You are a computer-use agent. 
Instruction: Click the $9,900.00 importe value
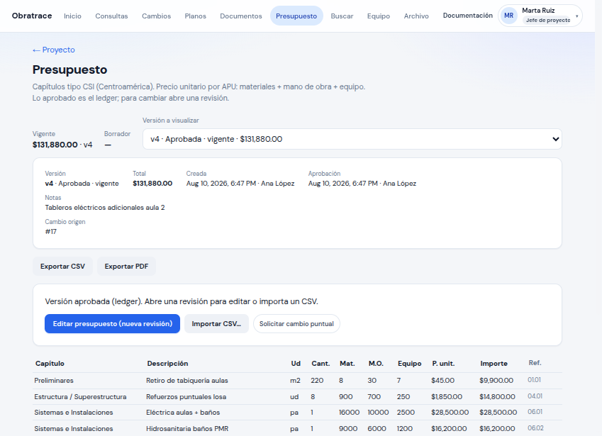496,381
